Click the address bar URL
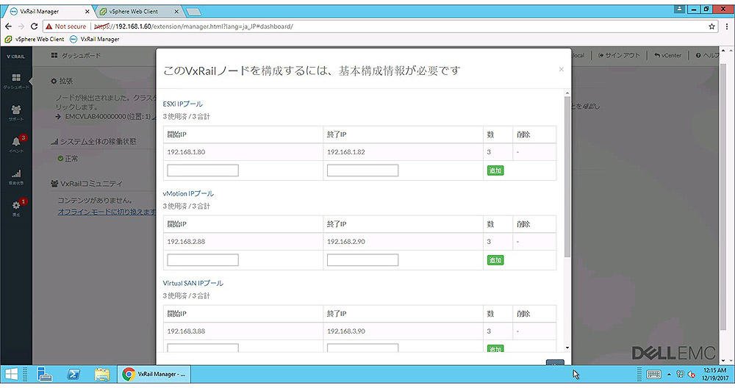 193,26
